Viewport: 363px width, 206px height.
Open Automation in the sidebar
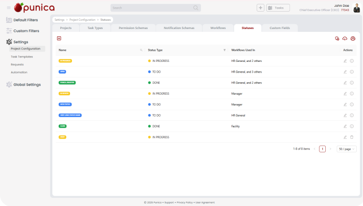[19, 73]
